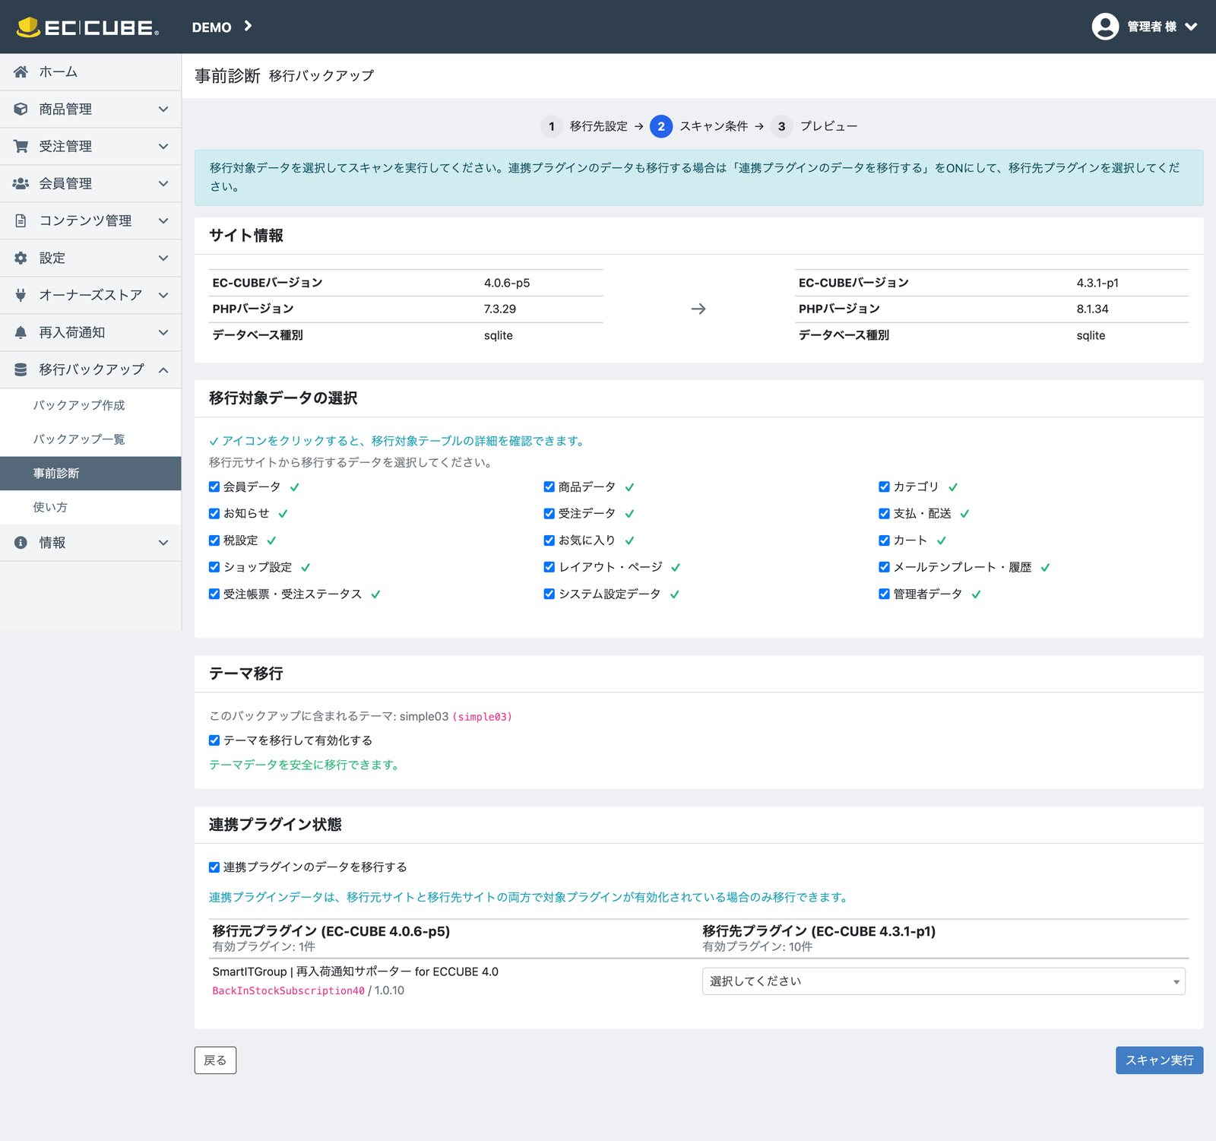This screenshot has height=1141, width=1216.
Task: Expand the 商品管理 menu chevron
Action: coord(163,109)
